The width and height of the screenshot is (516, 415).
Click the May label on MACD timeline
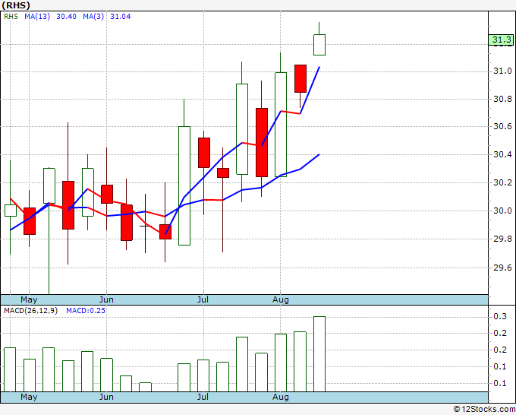point(29,397)
